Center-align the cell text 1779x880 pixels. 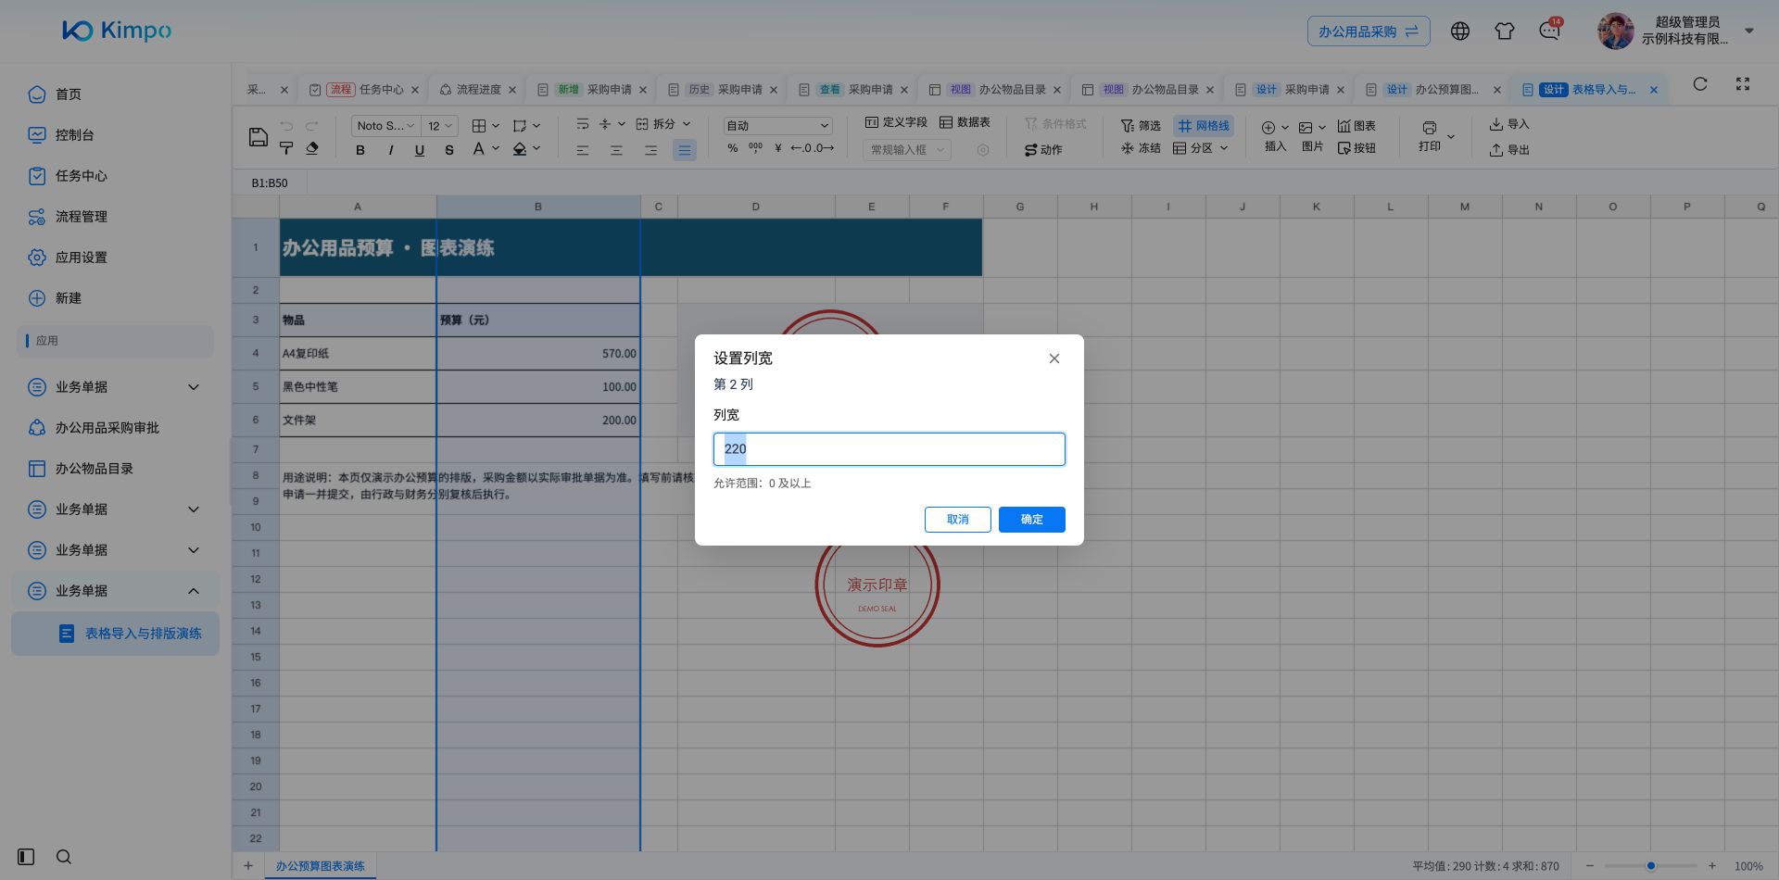616,150
